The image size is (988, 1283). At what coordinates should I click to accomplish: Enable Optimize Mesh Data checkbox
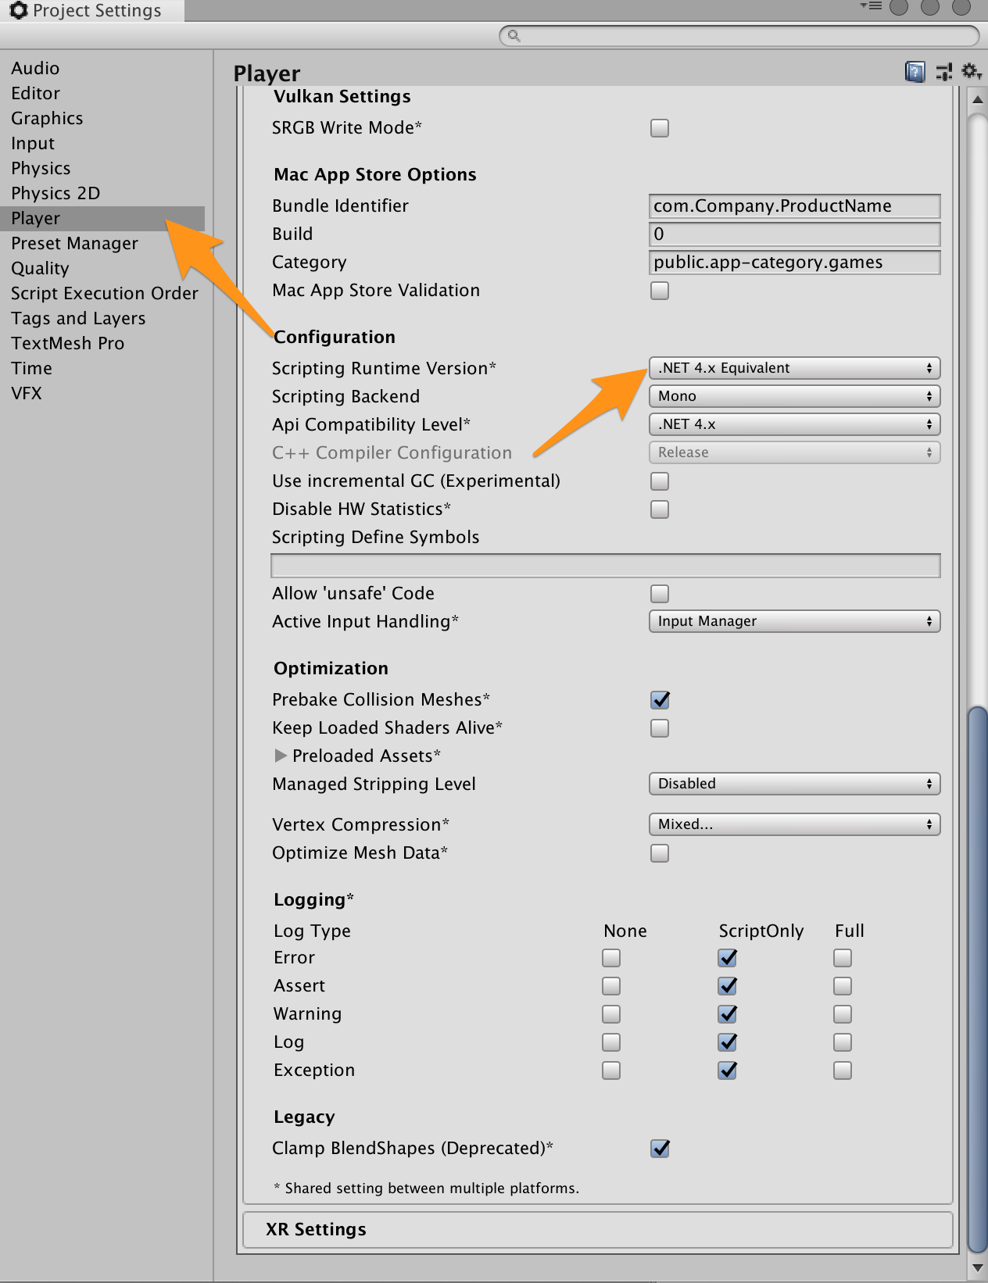coord(660,853)
